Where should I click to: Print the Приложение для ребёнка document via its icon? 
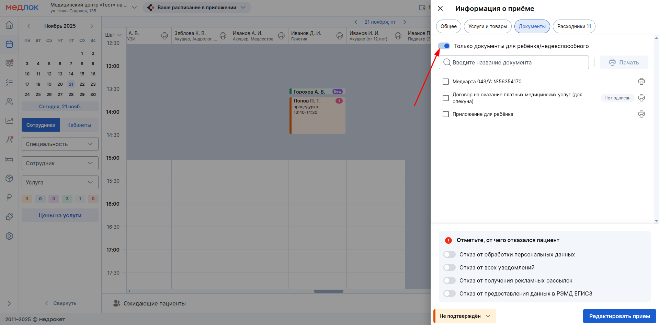pos(641,114)
